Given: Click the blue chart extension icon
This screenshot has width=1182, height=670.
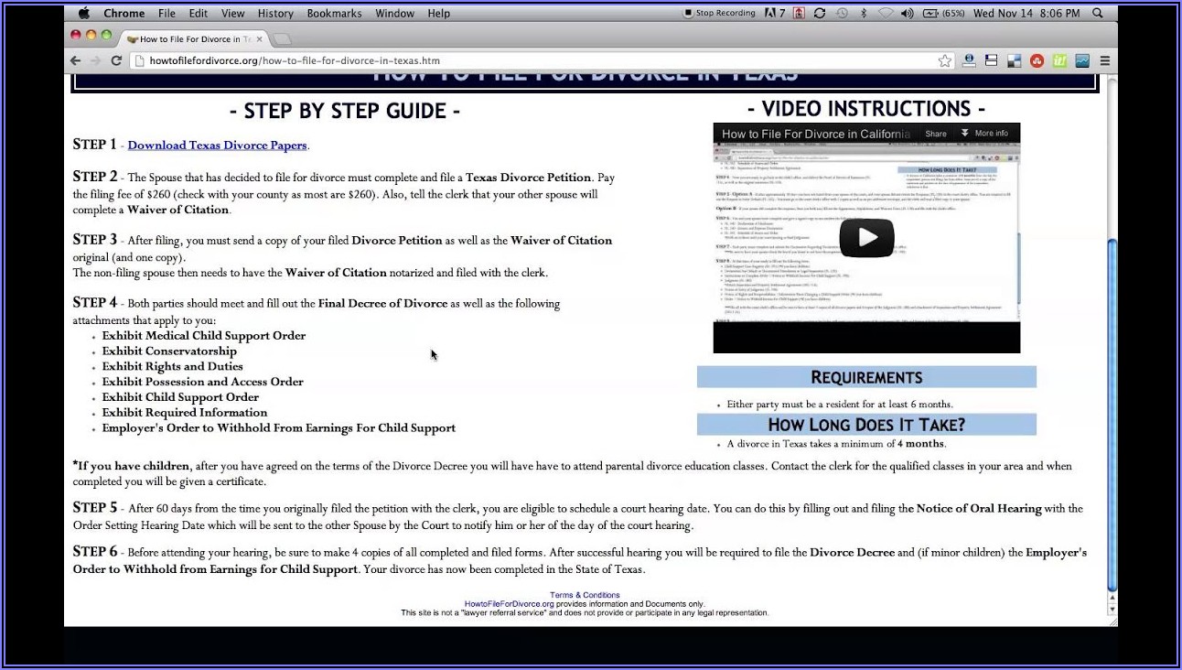Looking at the screenshot, I should click(1082, 61).
